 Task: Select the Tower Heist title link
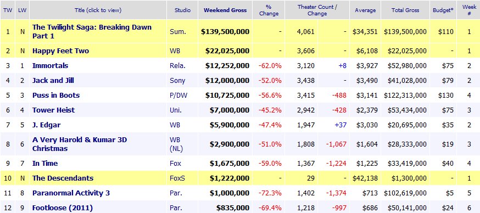(53, 110)
